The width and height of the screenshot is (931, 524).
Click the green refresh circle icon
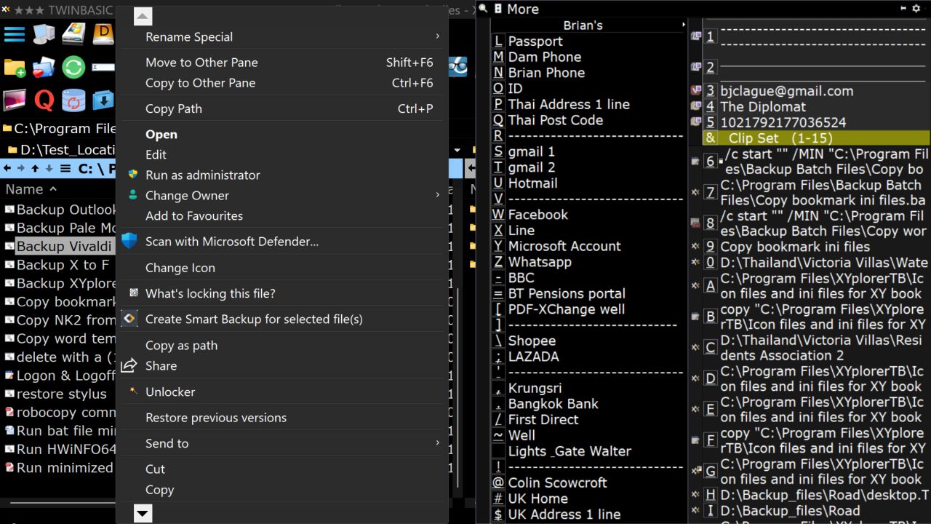[x=73, y=67]
